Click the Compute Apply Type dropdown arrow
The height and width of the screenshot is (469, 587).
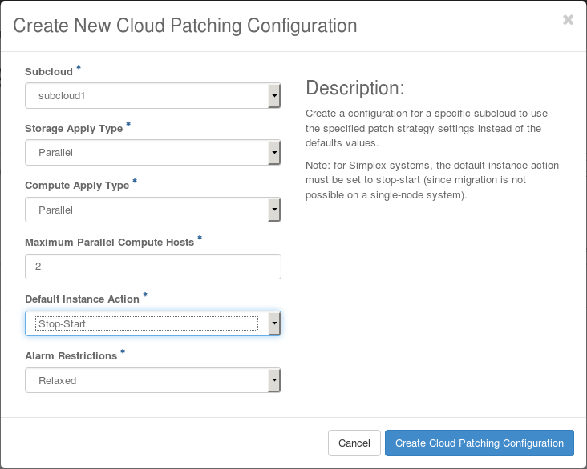pyautogui.click(x=274, y=210)
